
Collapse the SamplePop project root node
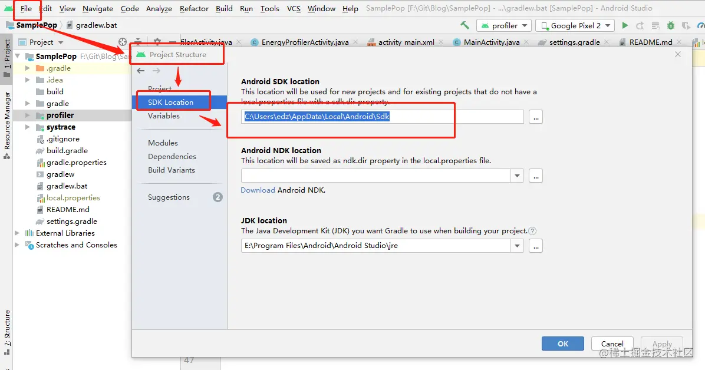(x=18, y=56)
